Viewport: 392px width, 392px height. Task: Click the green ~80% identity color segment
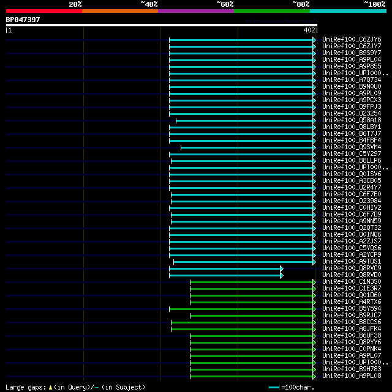click(272, 11)
